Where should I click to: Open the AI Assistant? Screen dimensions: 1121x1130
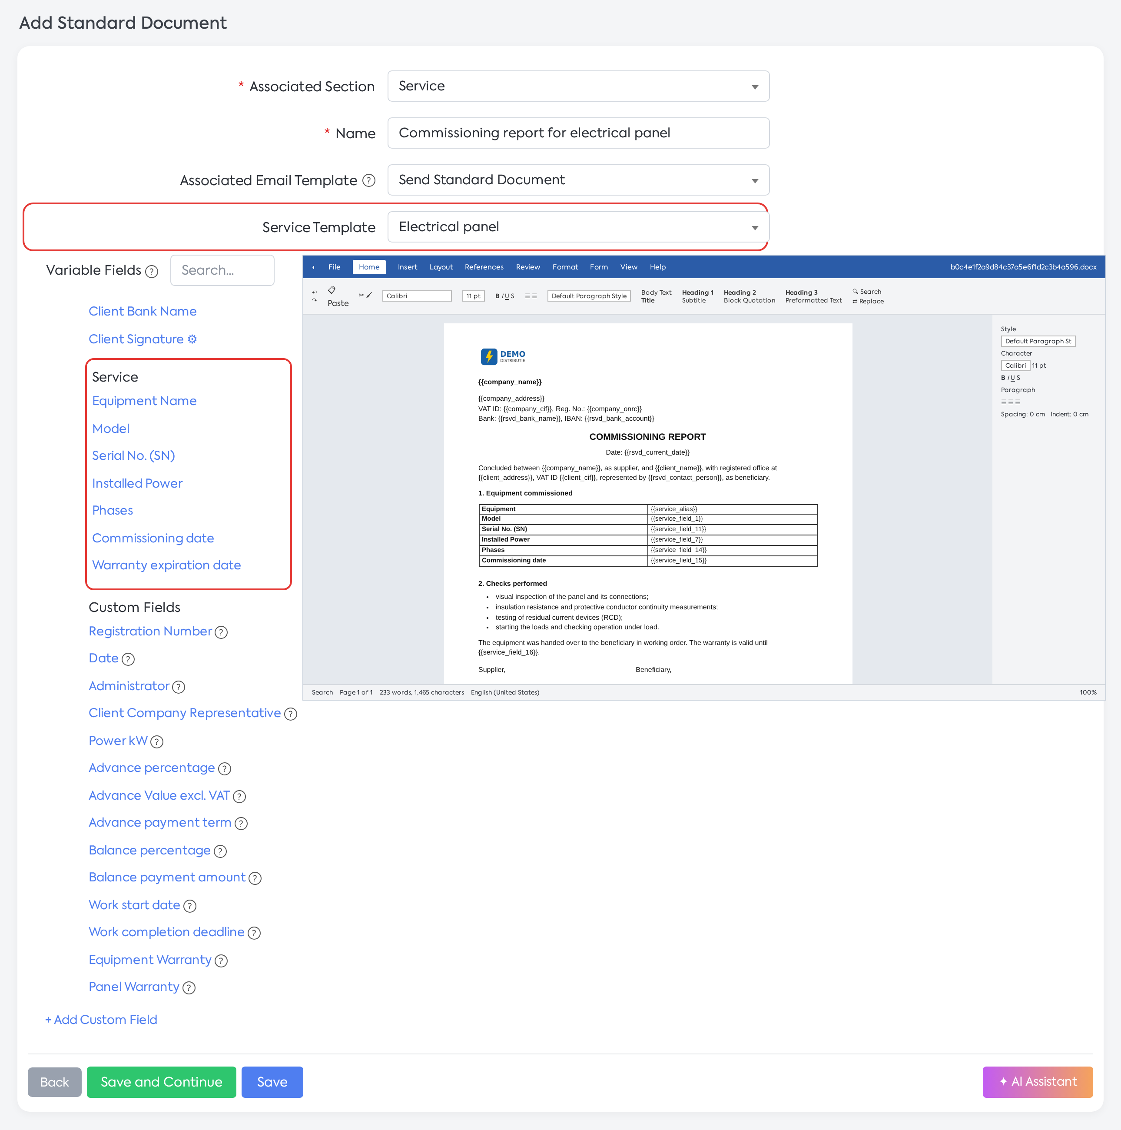click(x=1038, y=1082)
